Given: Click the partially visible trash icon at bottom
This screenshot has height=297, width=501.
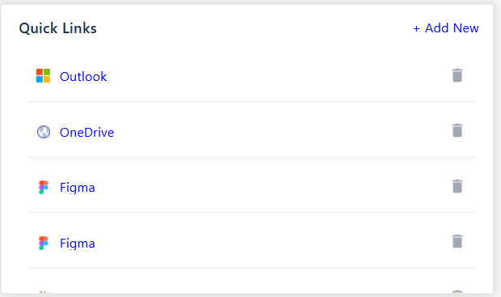Looking at the screenshot, I should pos(457,291).
